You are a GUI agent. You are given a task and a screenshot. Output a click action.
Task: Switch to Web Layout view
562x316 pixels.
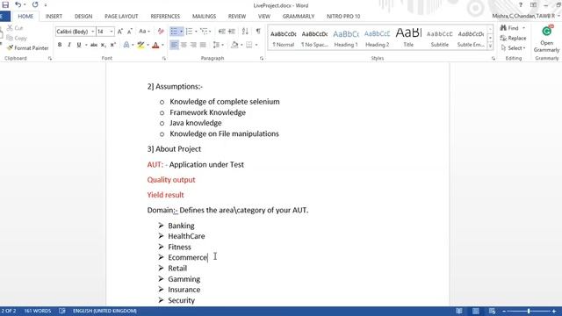click(492, 311)
